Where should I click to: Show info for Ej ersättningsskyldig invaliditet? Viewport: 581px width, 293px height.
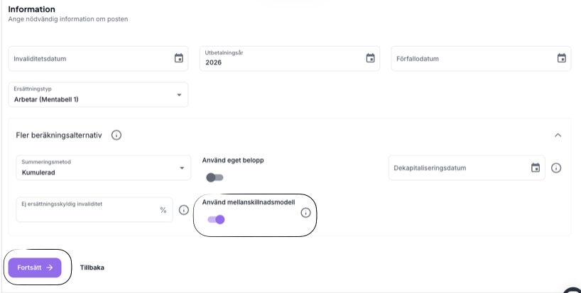(x=183, y=210)
